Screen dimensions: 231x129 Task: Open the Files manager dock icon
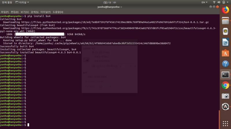(225, 21)
